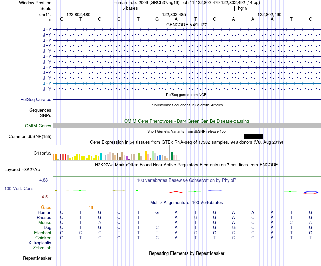
Task: Open Short Genetic Variants from dbSNP title
Action: (187, 132)
